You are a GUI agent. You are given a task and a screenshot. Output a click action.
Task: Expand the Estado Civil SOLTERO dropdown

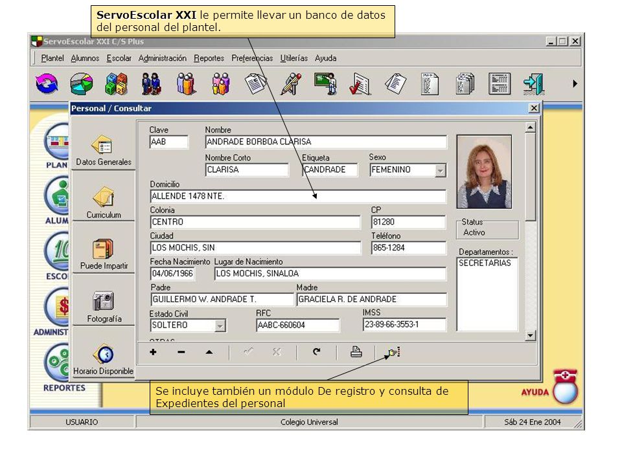coord(220,326)
